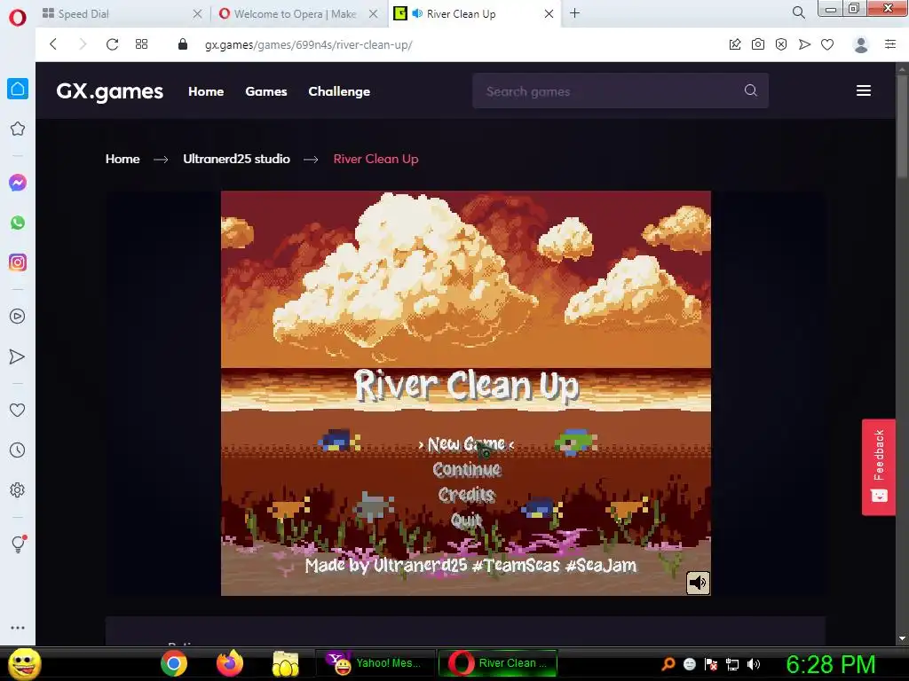909x681 pixels.
Task: Open History clock icon in sidebar
Action: 18,450
